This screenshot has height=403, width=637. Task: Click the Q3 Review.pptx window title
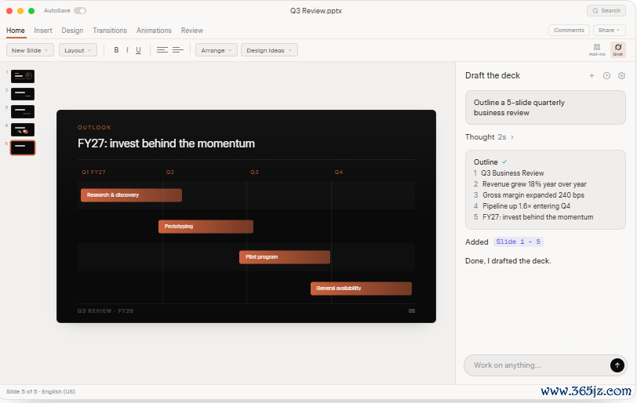pyautogui.click(x=316, y=11)
